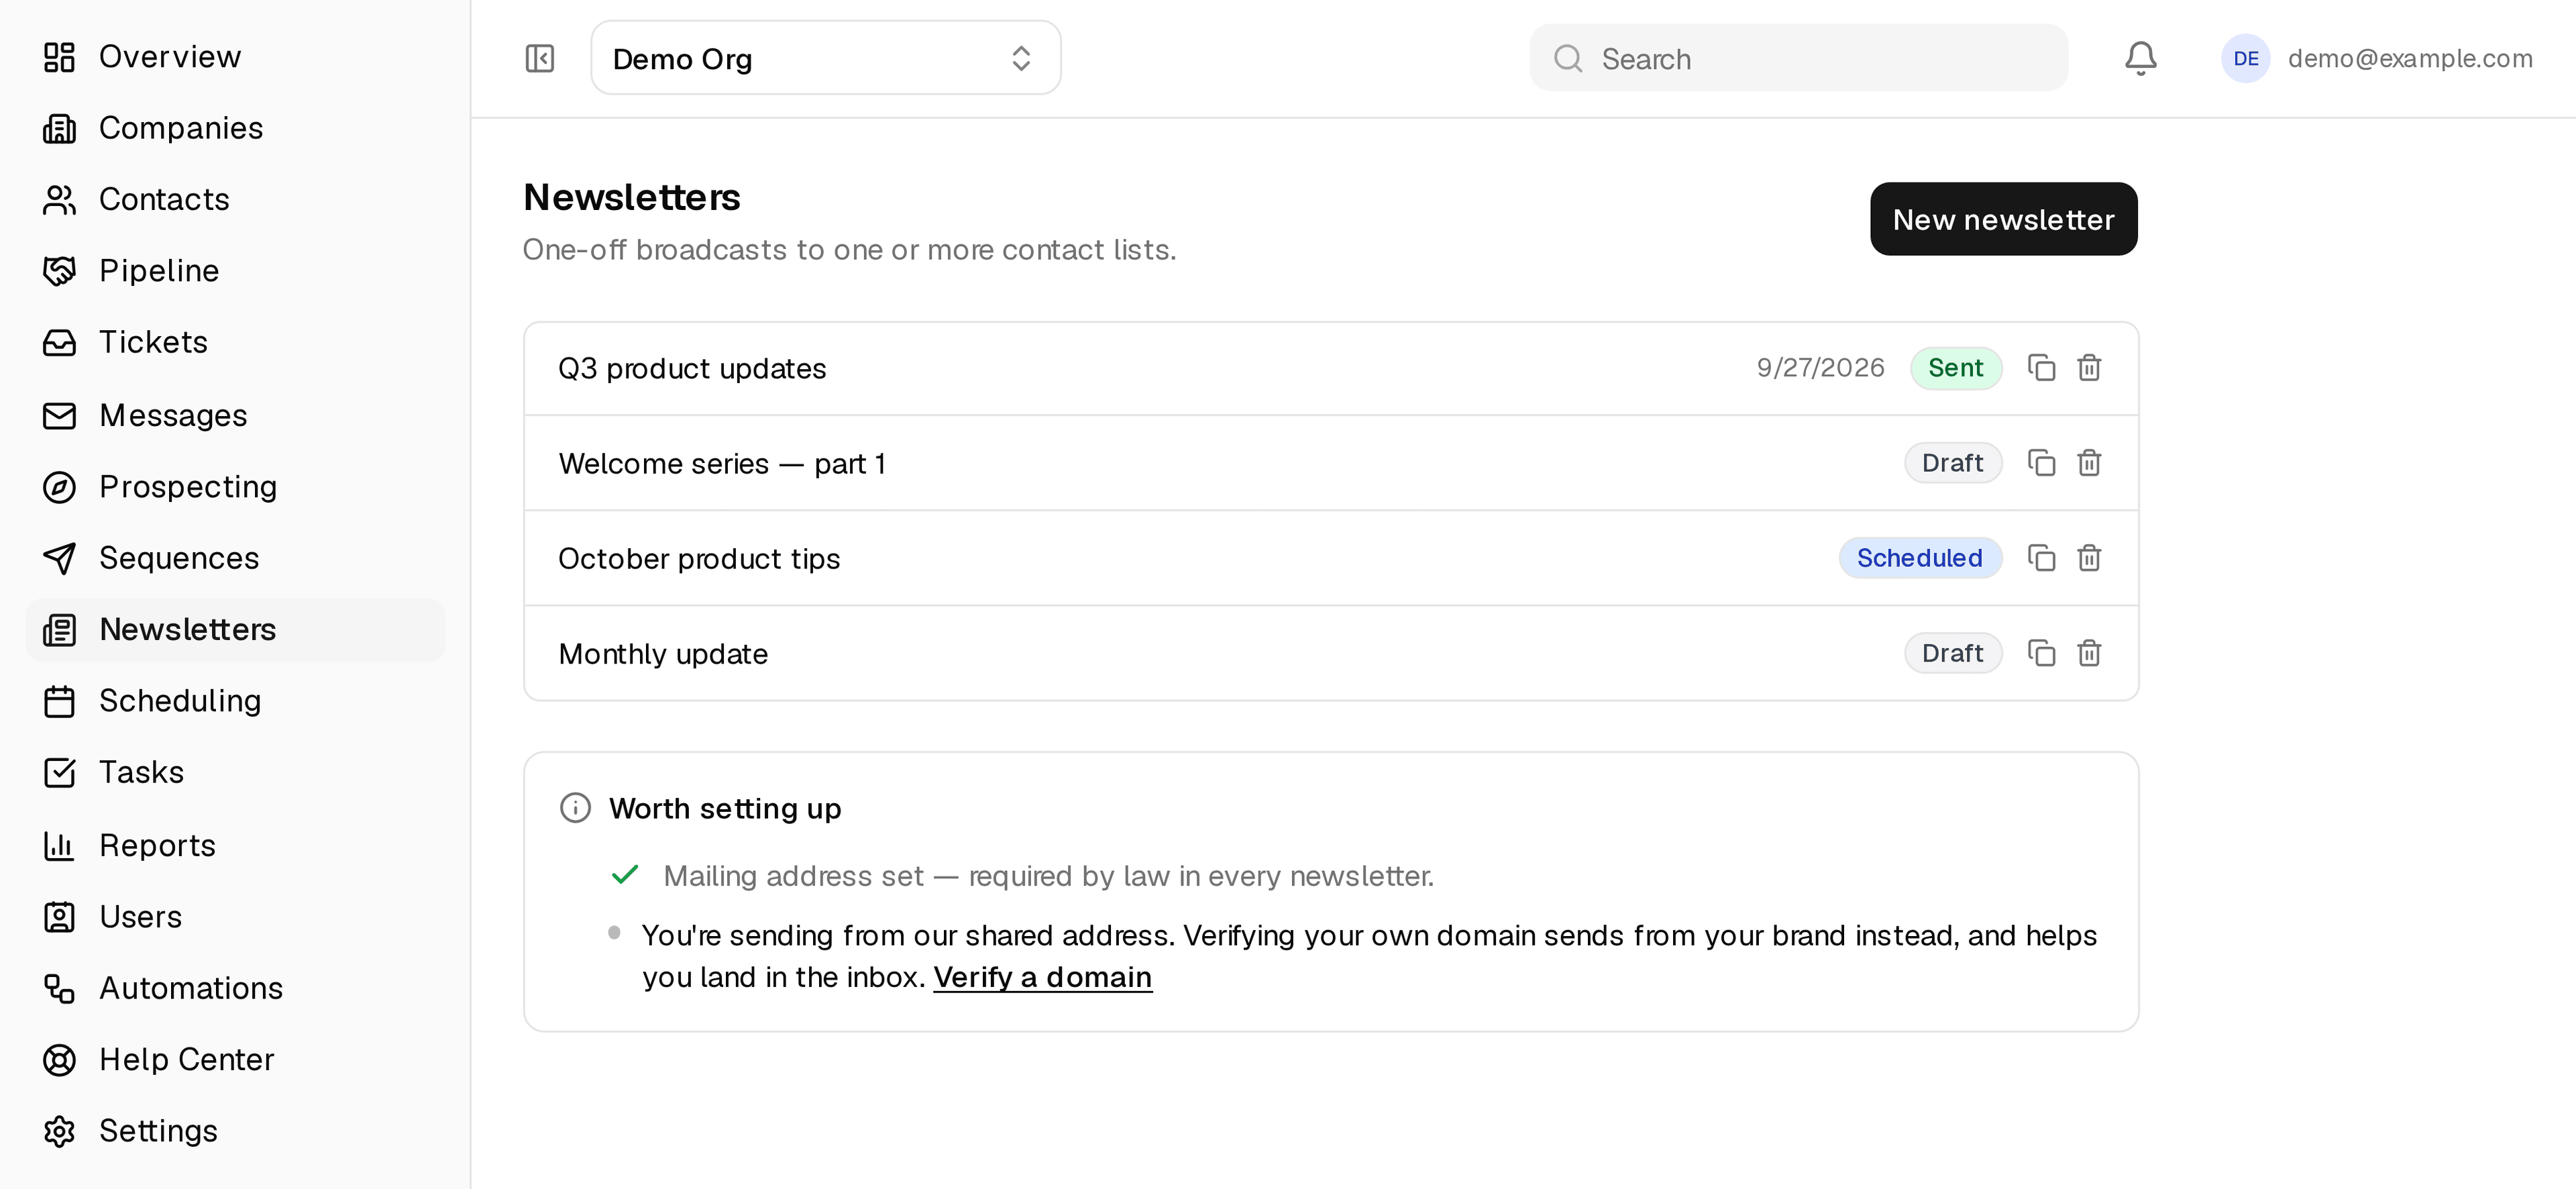
Task: Open Settings in the sidebar
Action: 235,1131
